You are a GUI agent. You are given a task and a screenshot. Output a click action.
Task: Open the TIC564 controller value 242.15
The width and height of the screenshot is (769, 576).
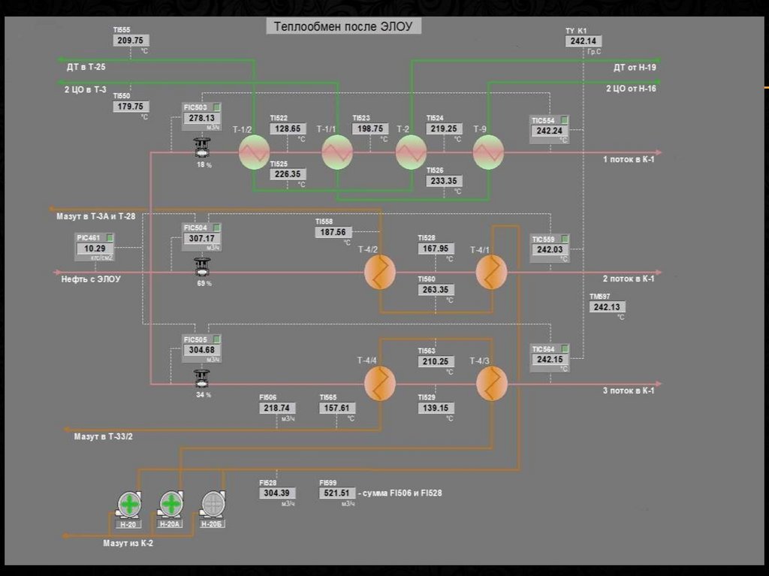[549, 359]
